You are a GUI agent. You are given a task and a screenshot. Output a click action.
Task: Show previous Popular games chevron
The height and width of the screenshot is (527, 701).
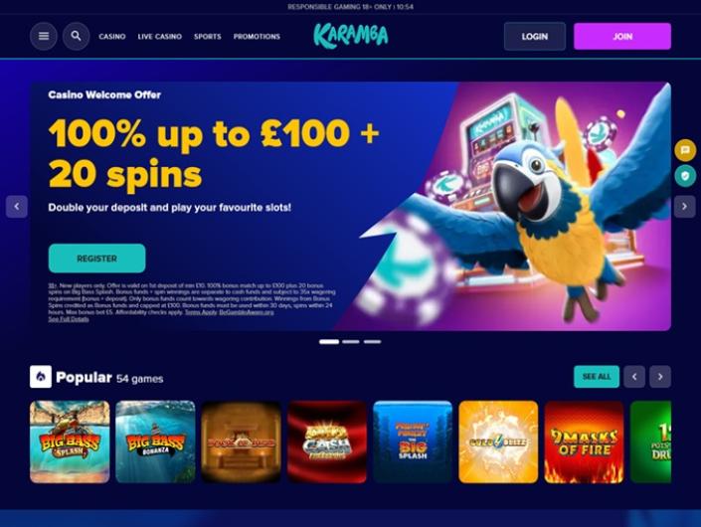click(x=634, y=377)
